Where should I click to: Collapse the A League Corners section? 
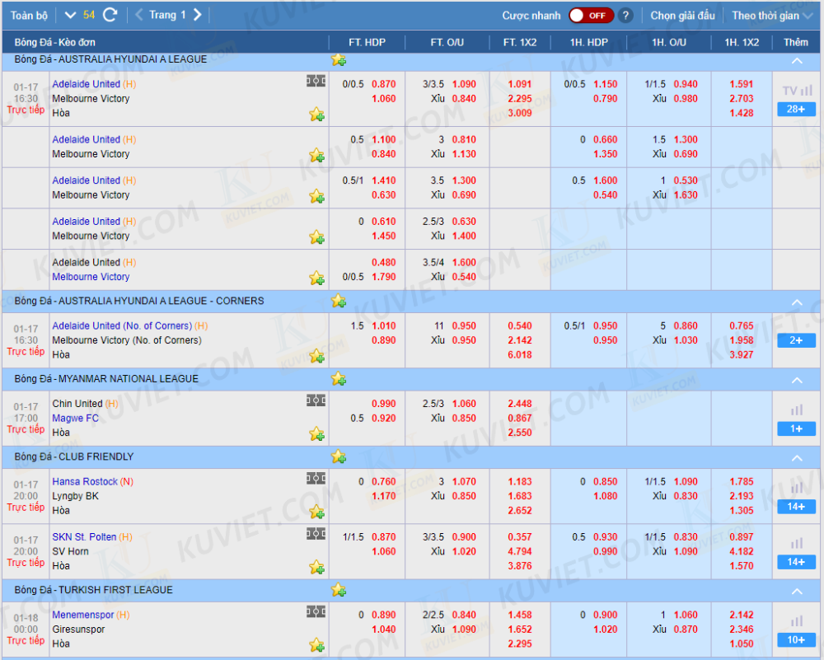pyautogui.click(x=797, y=302)
